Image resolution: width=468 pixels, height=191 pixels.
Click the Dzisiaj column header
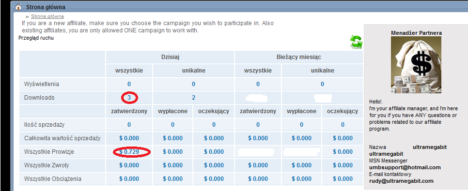point(170,57)
